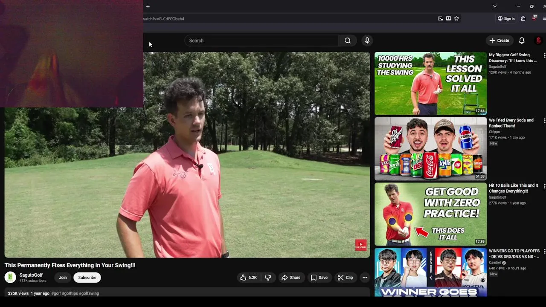
Task: Open the Create menu
Action: [x=499, y=41]
